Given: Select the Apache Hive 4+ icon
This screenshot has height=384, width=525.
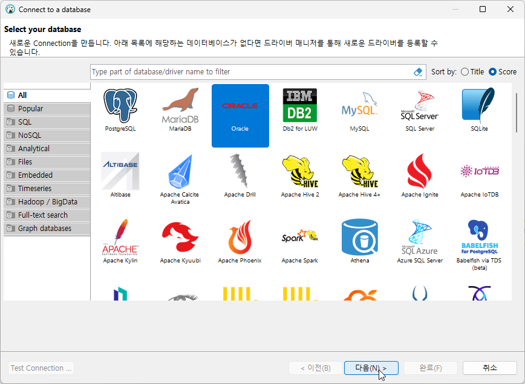Looking at the screenshot, I should [359, 171].
